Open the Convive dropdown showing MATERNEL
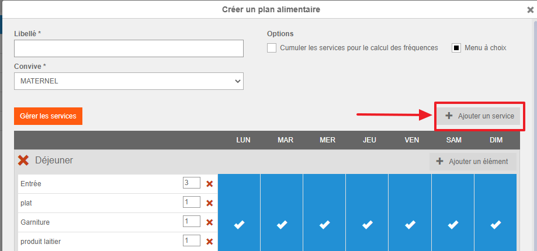Image resolution: width=537 pixels, height=251 pixels. tap(129, 81)
